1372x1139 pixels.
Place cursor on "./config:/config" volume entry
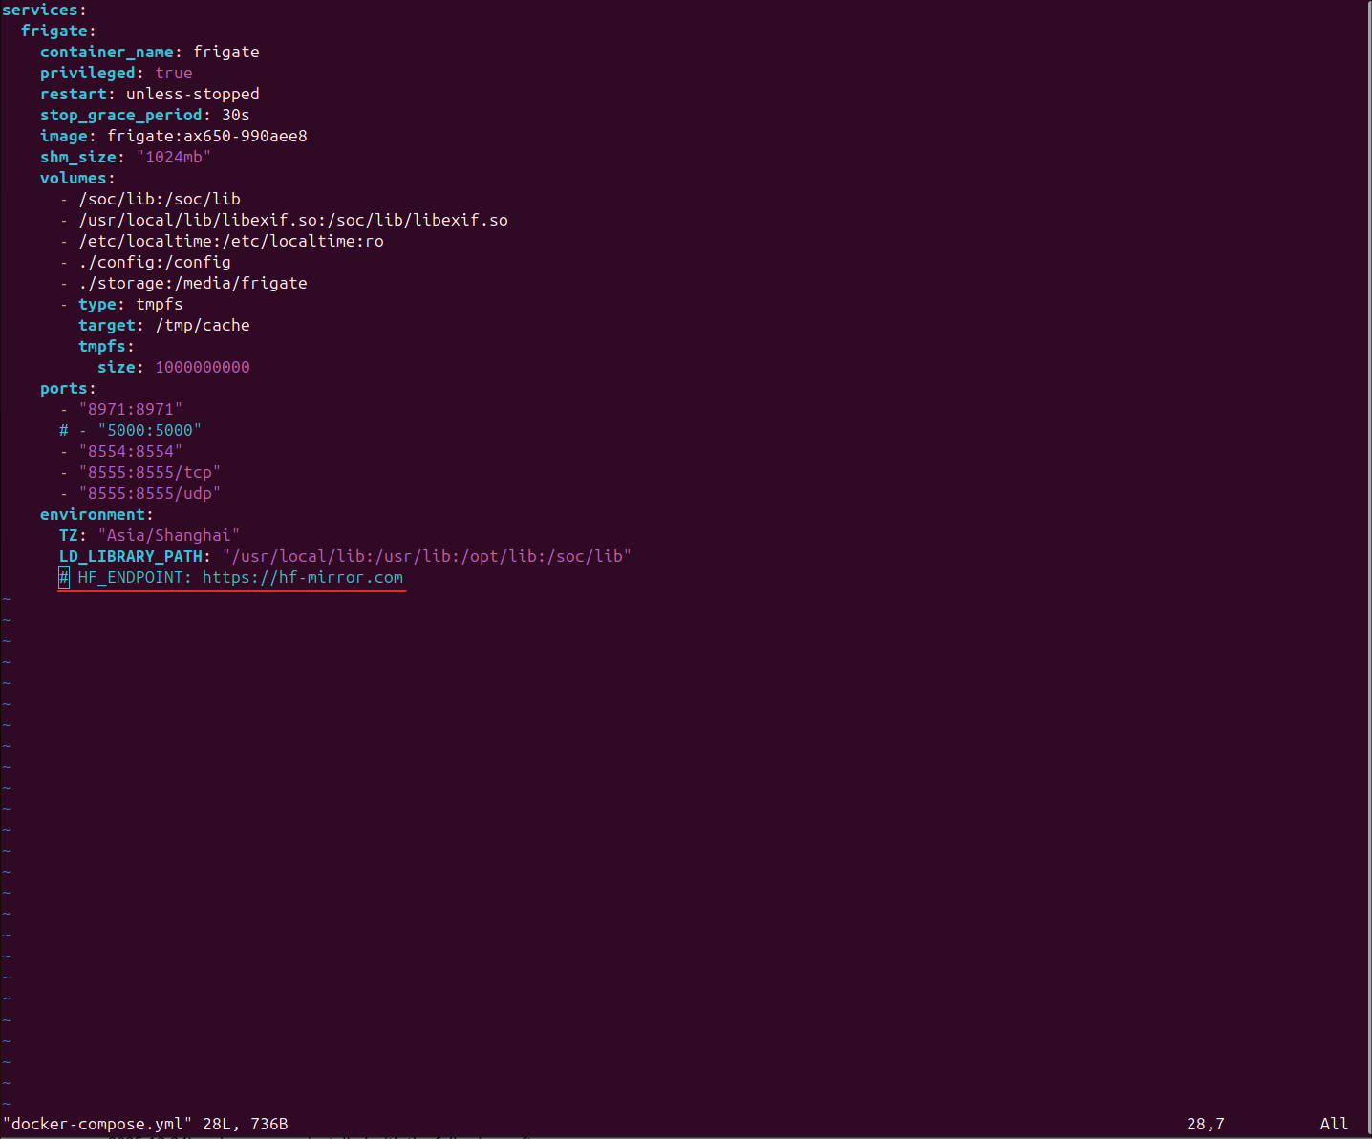click(x=154, y=263)
